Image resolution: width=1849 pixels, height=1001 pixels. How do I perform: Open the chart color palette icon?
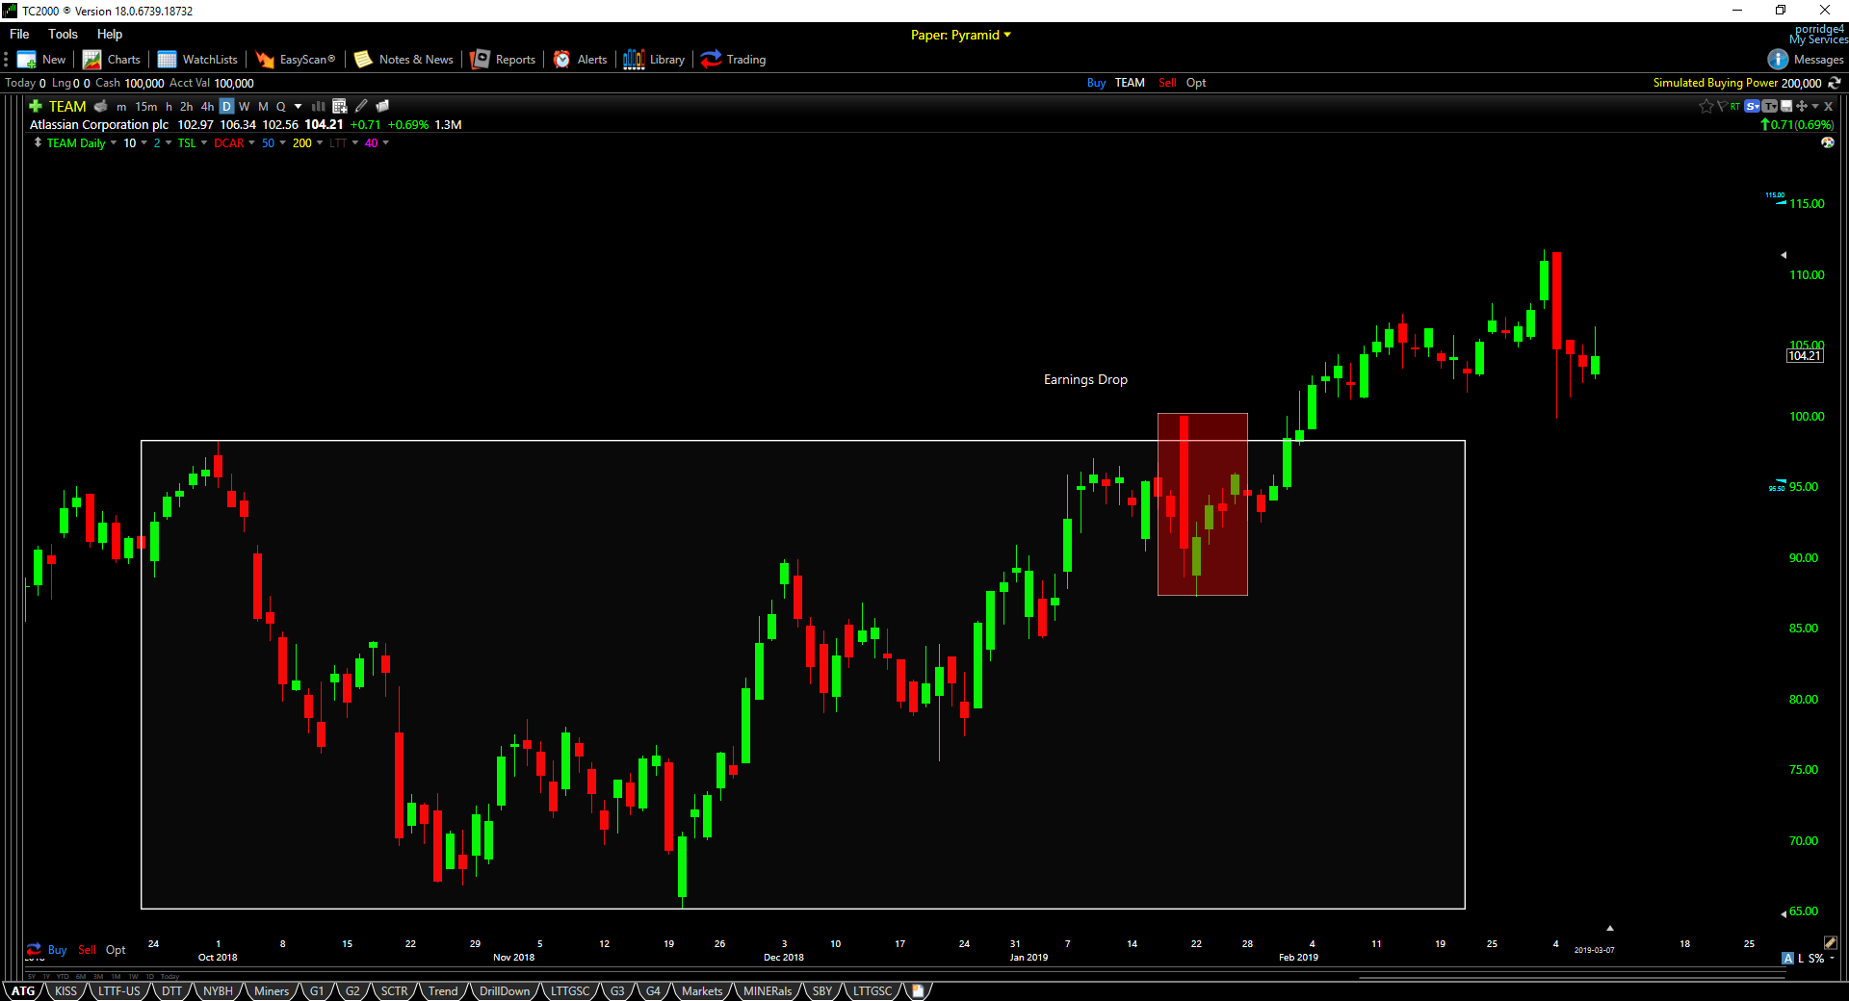click(x=1827, y=142)
